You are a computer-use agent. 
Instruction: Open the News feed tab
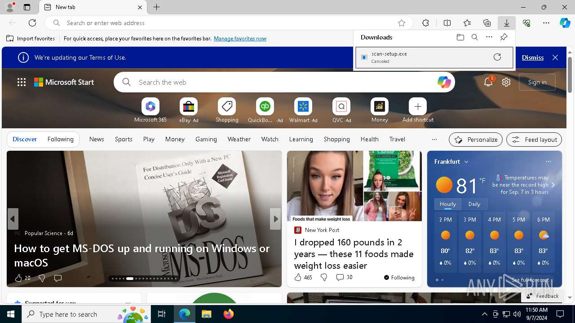pyautogui.click(x=97, y=139)
